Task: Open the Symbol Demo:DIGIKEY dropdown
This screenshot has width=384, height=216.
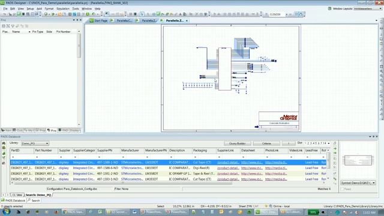Action: (358, 183)
